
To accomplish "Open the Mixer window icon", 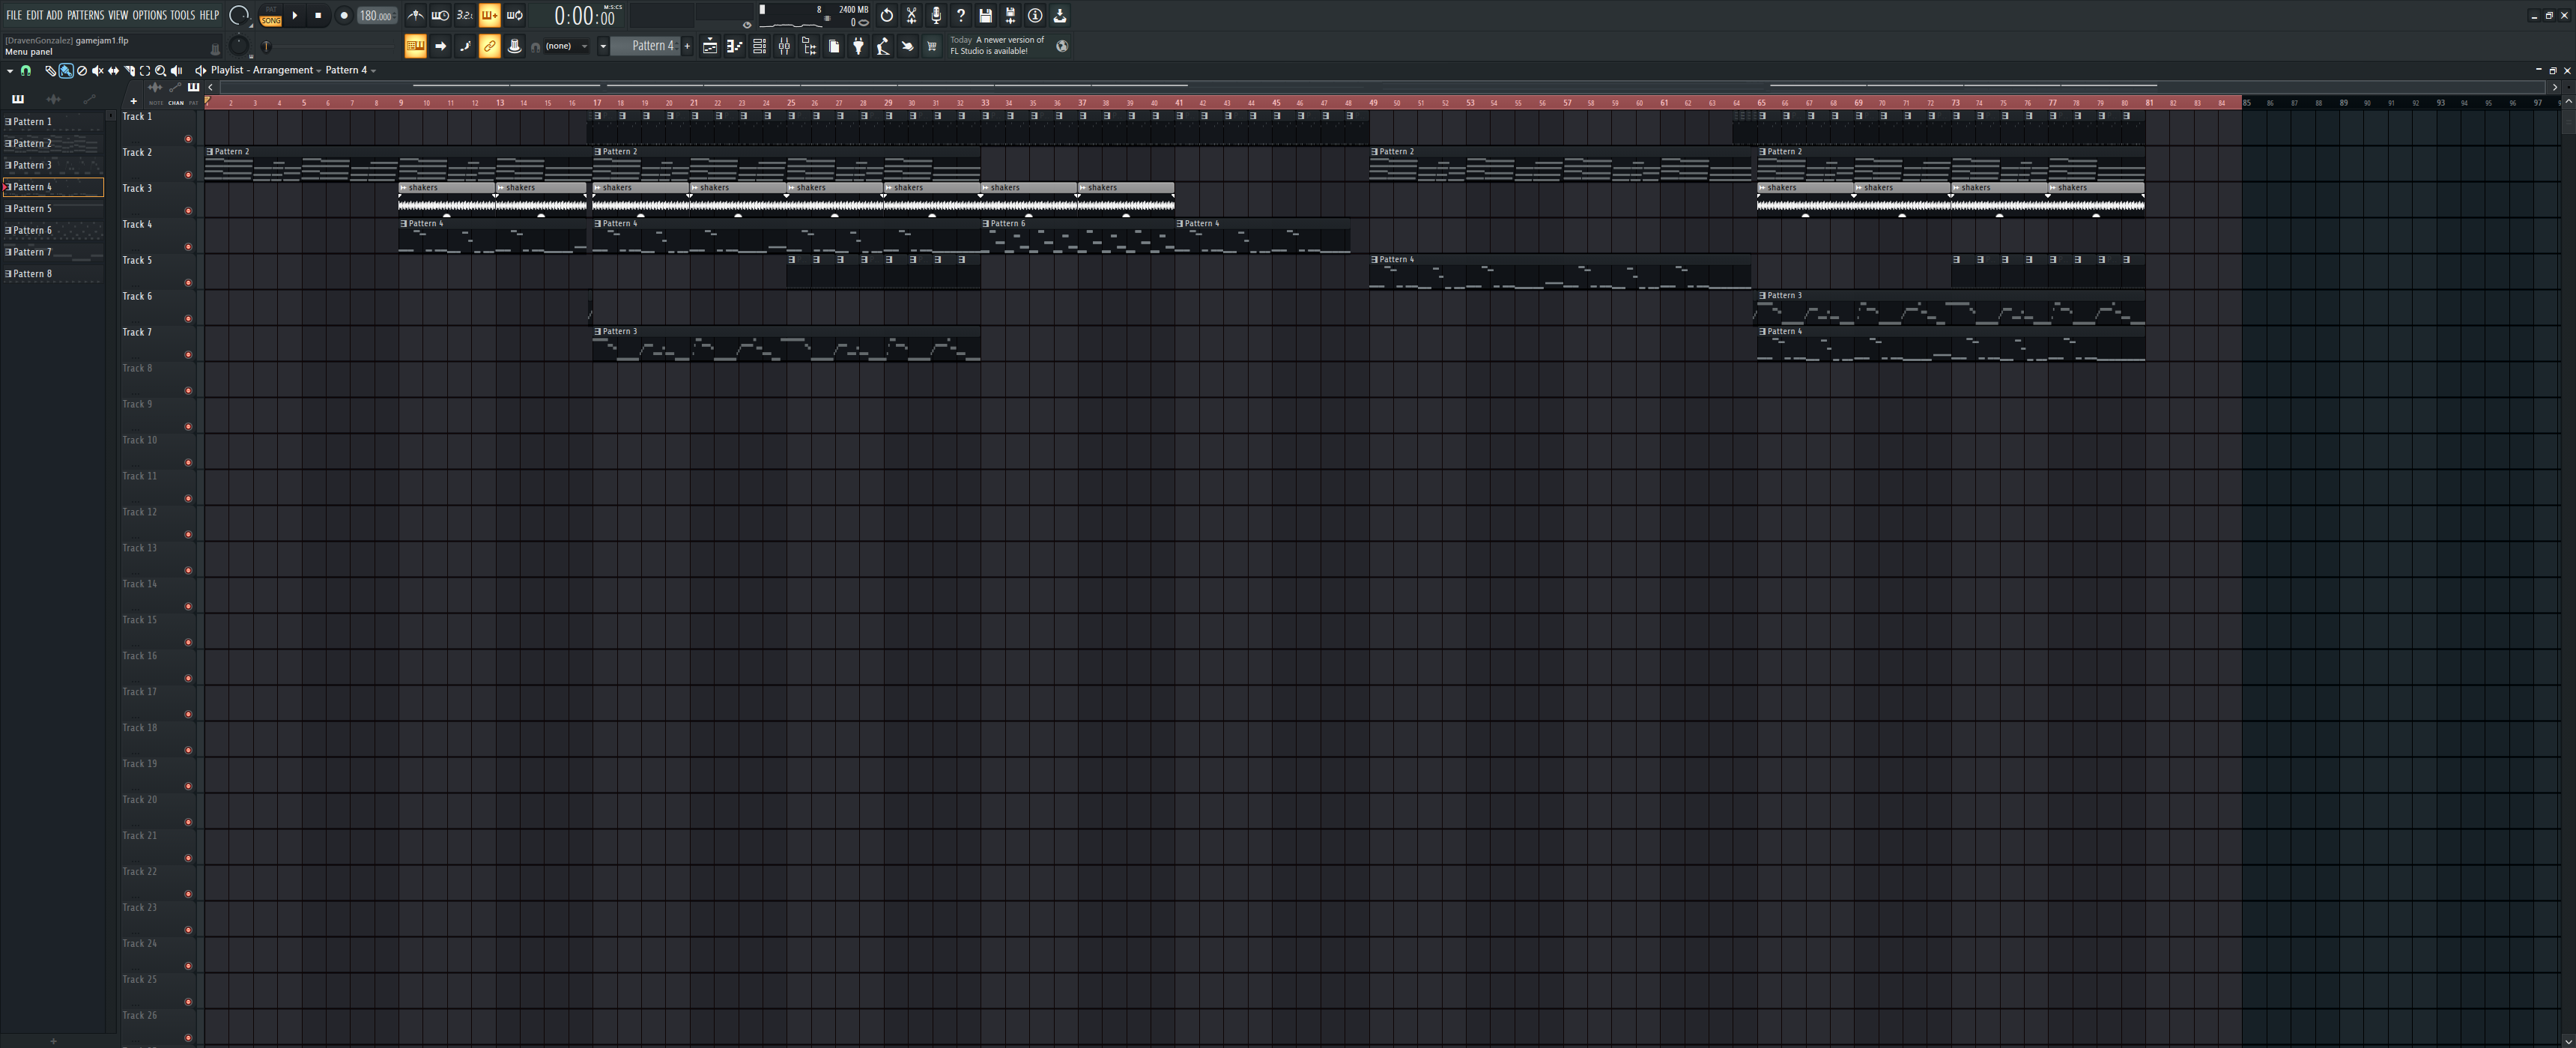I will tap(785, 46).
